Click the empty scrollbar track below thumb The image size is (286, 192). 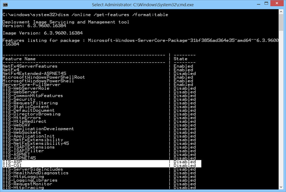click(281, 112)
